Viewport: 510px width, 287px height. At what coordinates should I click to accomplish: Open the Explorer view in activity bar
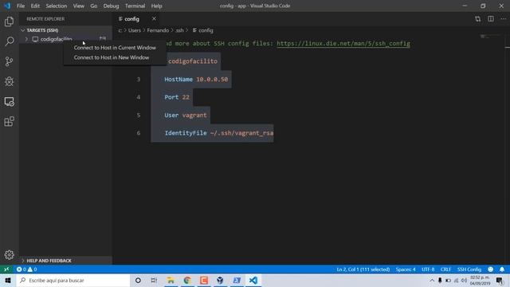[x=9, y=22]
